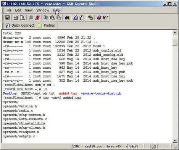Click the Copy icon in toolbar
This screenshot has height=150, width=179.
(46, 18)
